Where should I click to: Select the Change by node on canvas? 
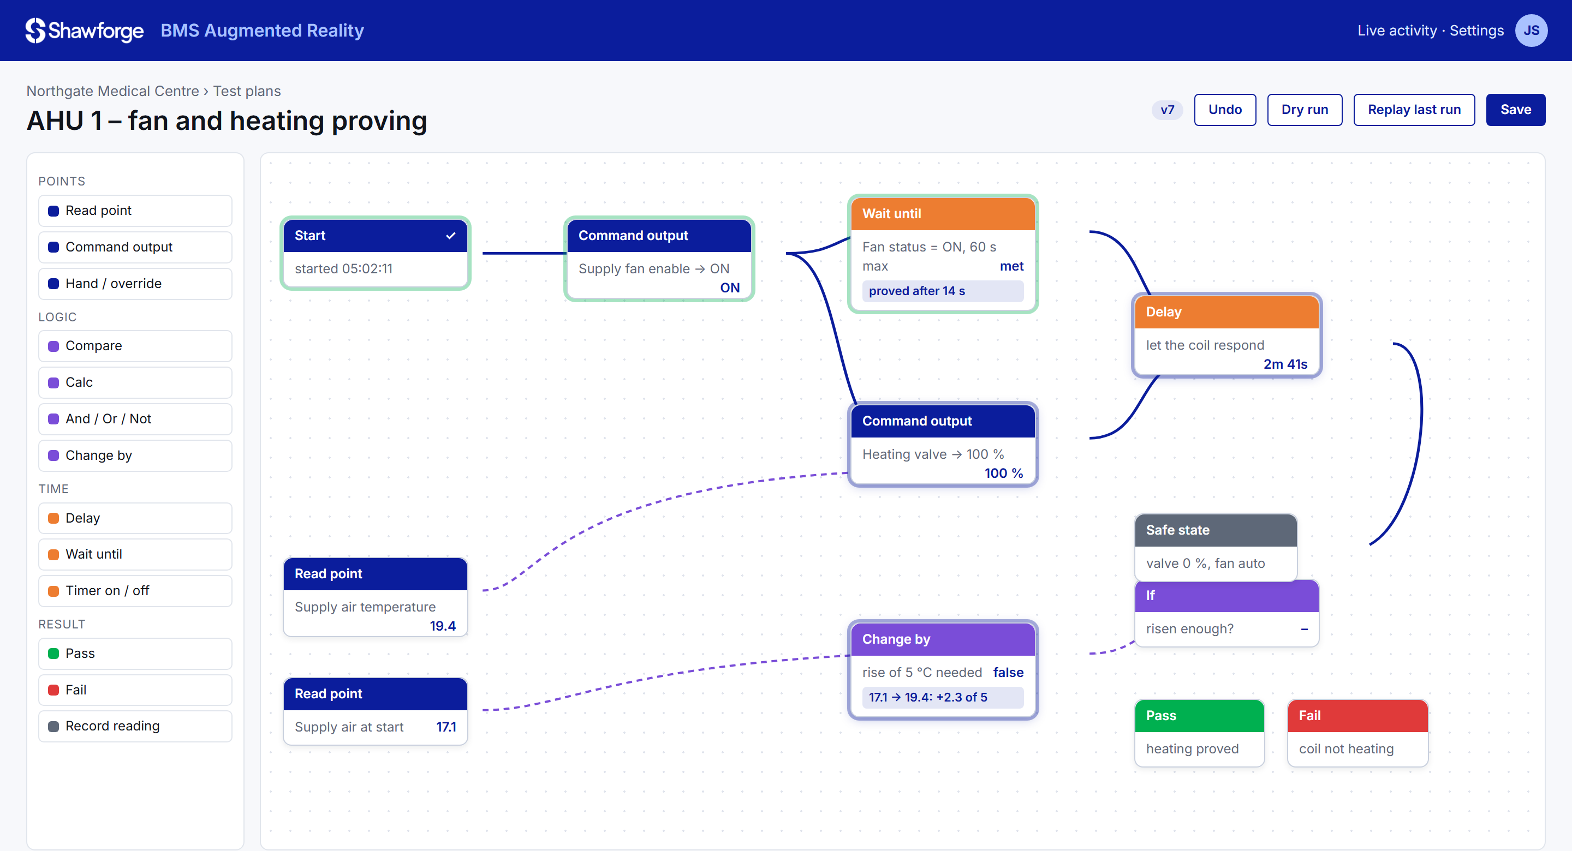[x=943, y=670]
